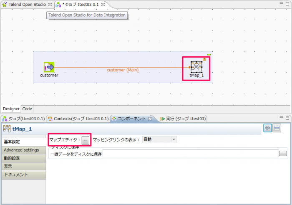The width and height of the screenshot is (292, 205).
Task: Browse for temp data directory button
Action: 283,154
